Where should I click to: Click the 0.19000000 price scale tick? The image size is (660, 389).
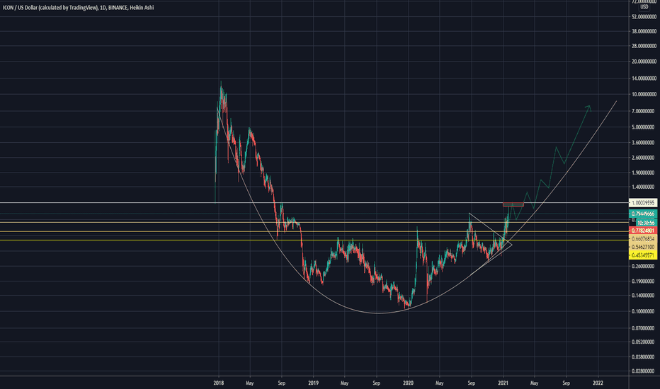(x=644, y=281)
